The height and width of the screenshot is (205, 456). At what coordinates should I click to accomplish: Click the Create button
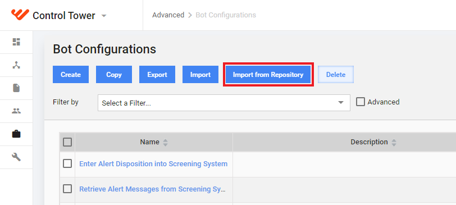tap(71, 75)
